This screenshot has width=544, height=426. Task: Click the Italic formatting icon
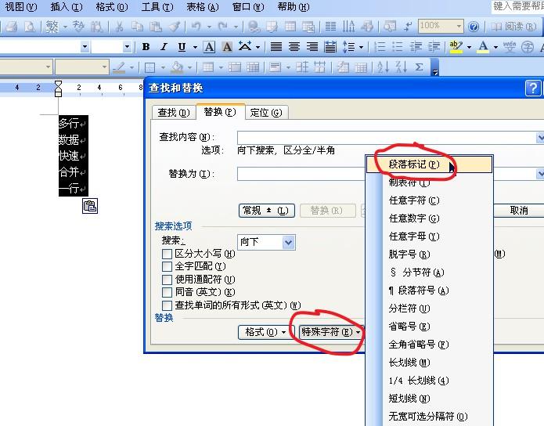click(164, 46)
